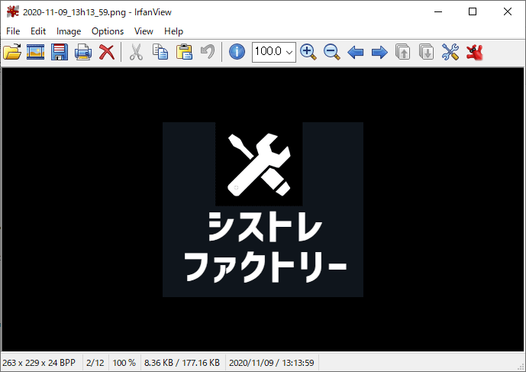Open the File menu

point(13,31)
